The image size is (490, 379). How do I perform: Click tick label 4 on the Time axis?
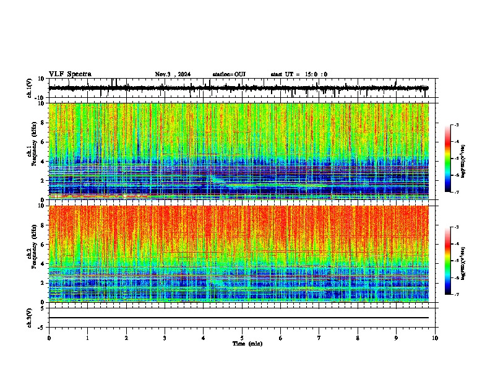[204, 338]
